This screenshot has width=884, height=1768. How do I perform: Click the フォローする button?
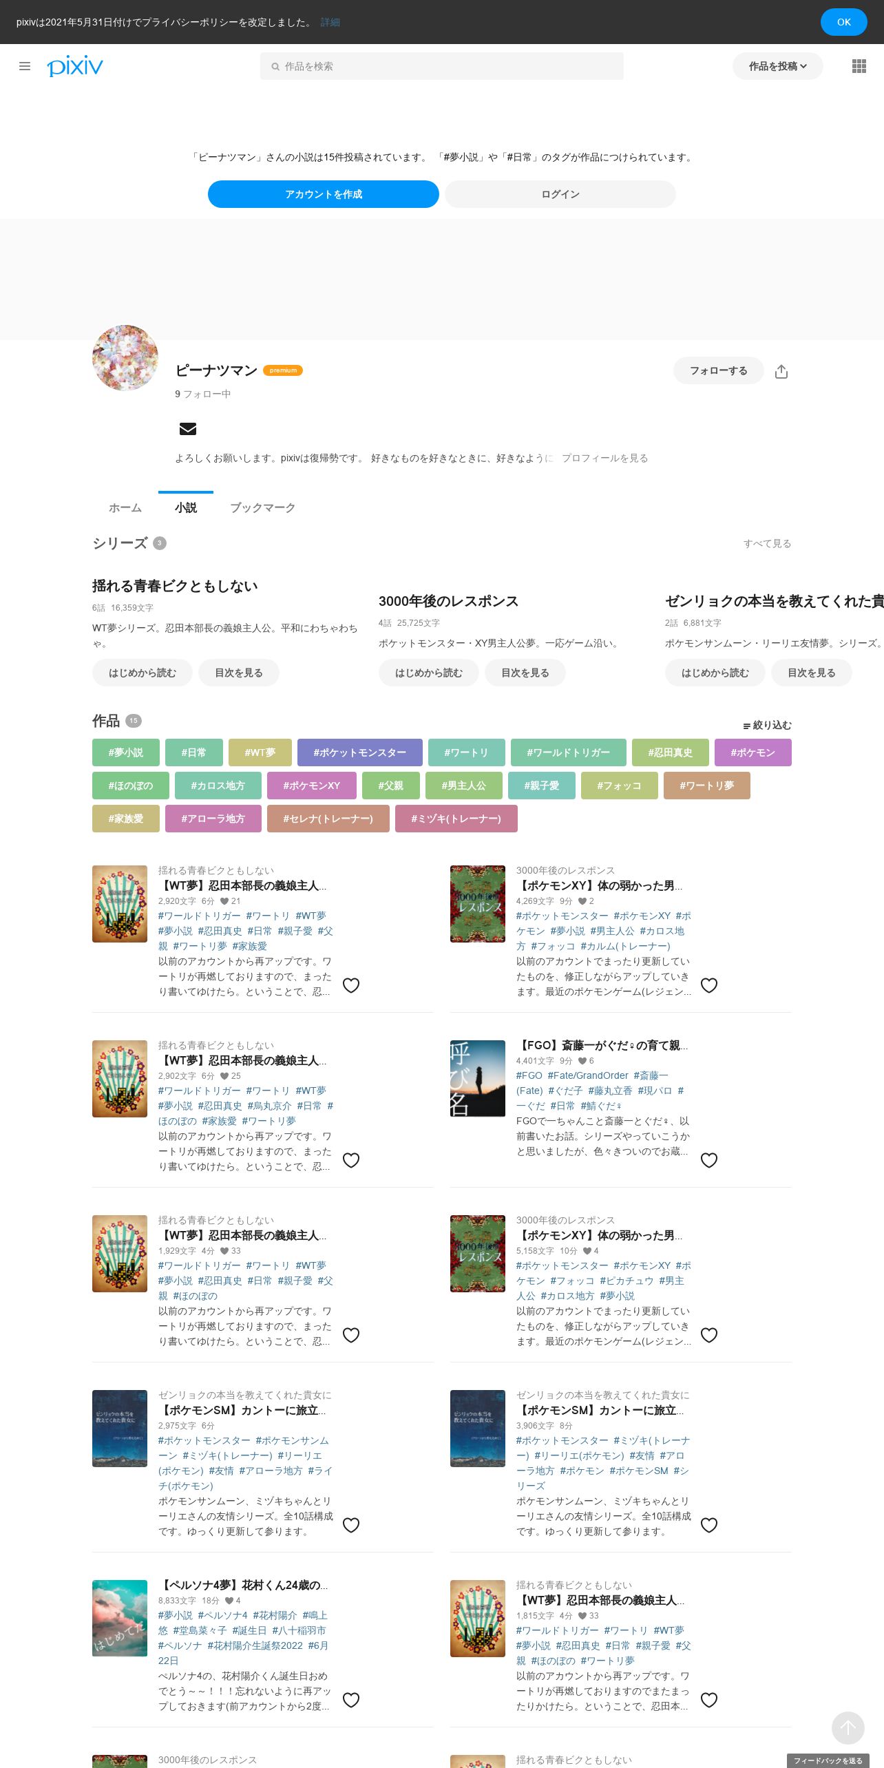pos(718,370)
